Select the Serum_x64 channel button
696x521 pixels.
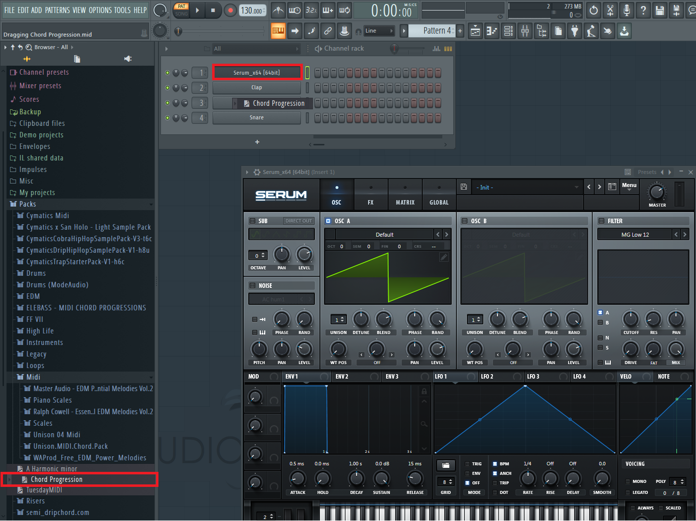tap(257, 73)
